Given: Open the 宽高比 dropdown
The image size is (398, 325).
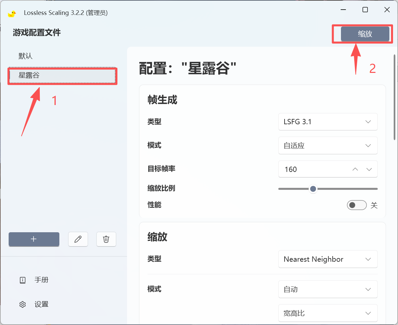Looking at the screenshot, I should pos(328,313).
